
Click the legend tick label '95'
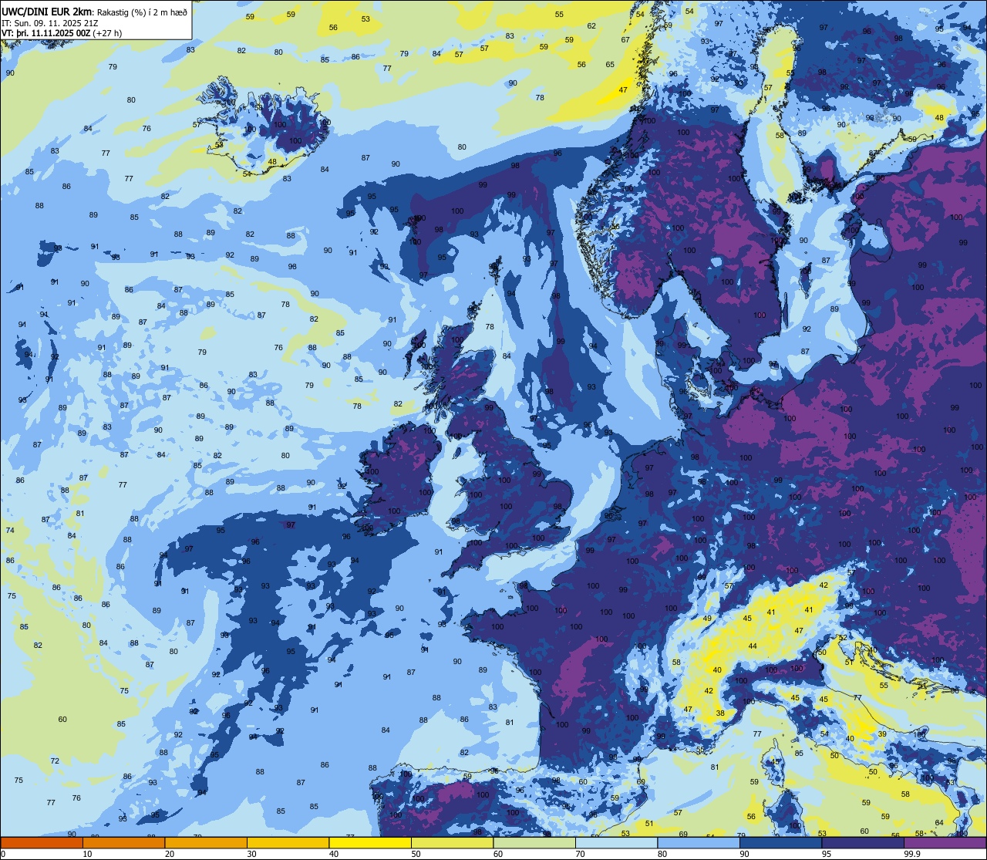point(827,853)
